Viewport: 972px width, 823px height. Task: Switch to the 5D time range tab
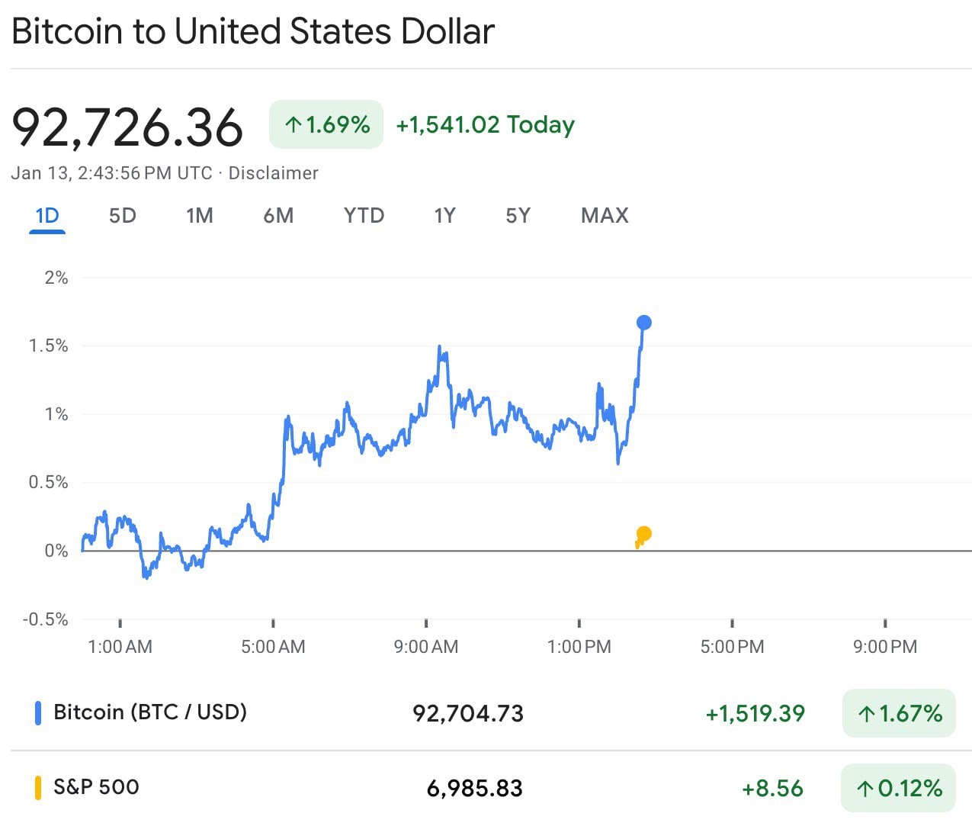pos(122,216)
